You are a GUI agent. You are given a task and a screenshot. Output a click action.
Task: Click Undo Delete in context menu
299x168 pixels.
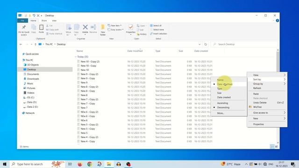(x=267, y=103)
